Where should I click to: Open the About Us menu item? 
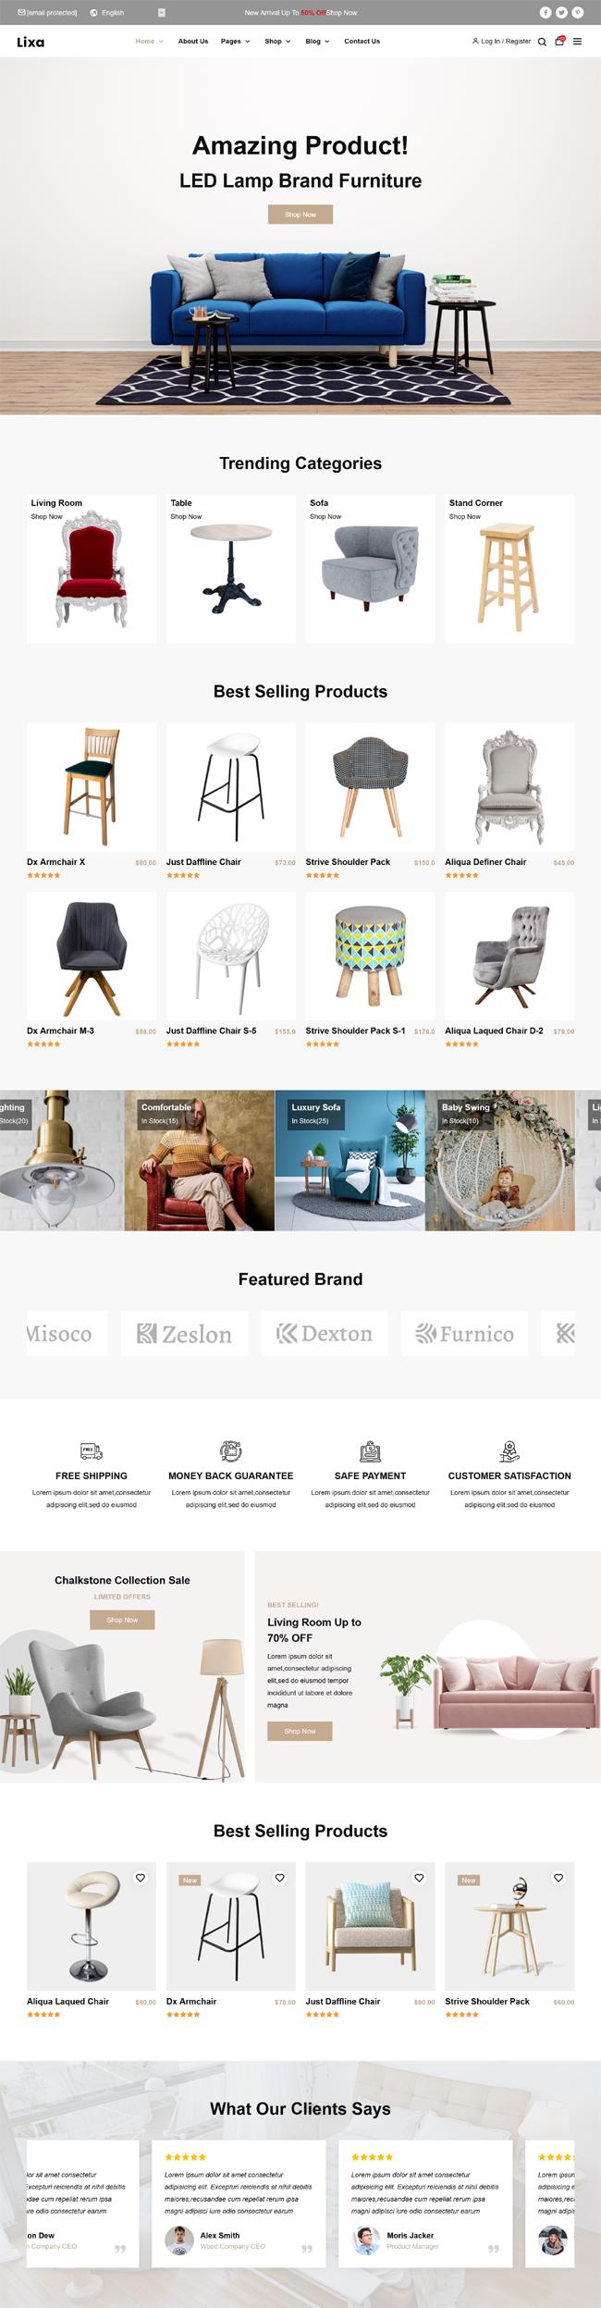193,42
